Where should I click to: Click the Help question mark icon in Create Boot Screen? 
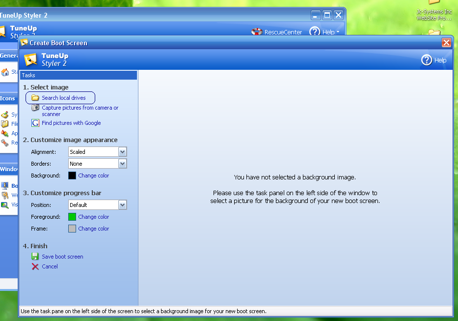(x=427, y=60)
